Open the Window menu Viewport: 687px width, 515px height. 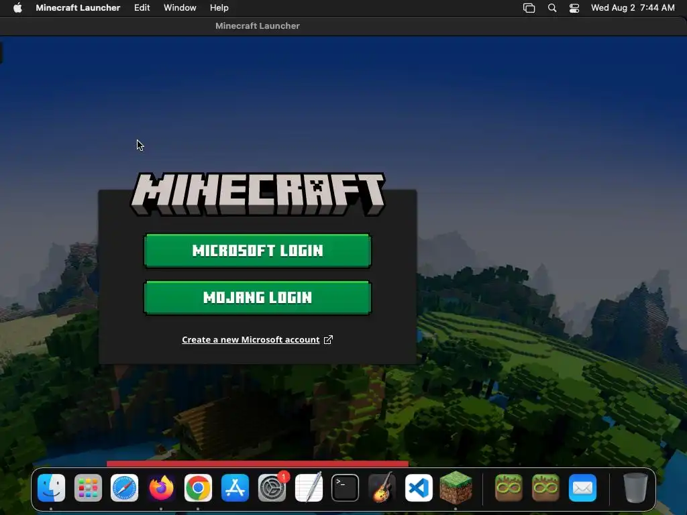coord(180,8)
